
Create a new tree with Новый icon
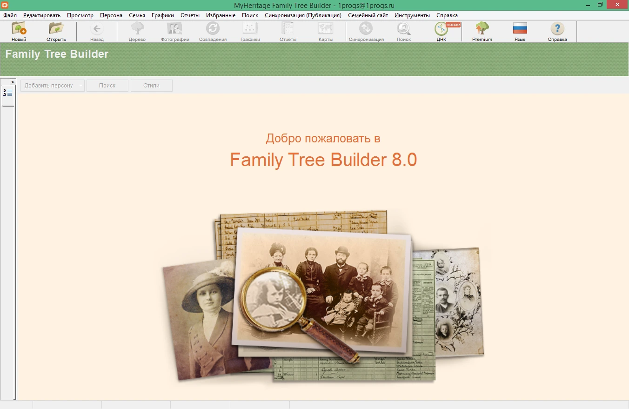click(19, 31)
